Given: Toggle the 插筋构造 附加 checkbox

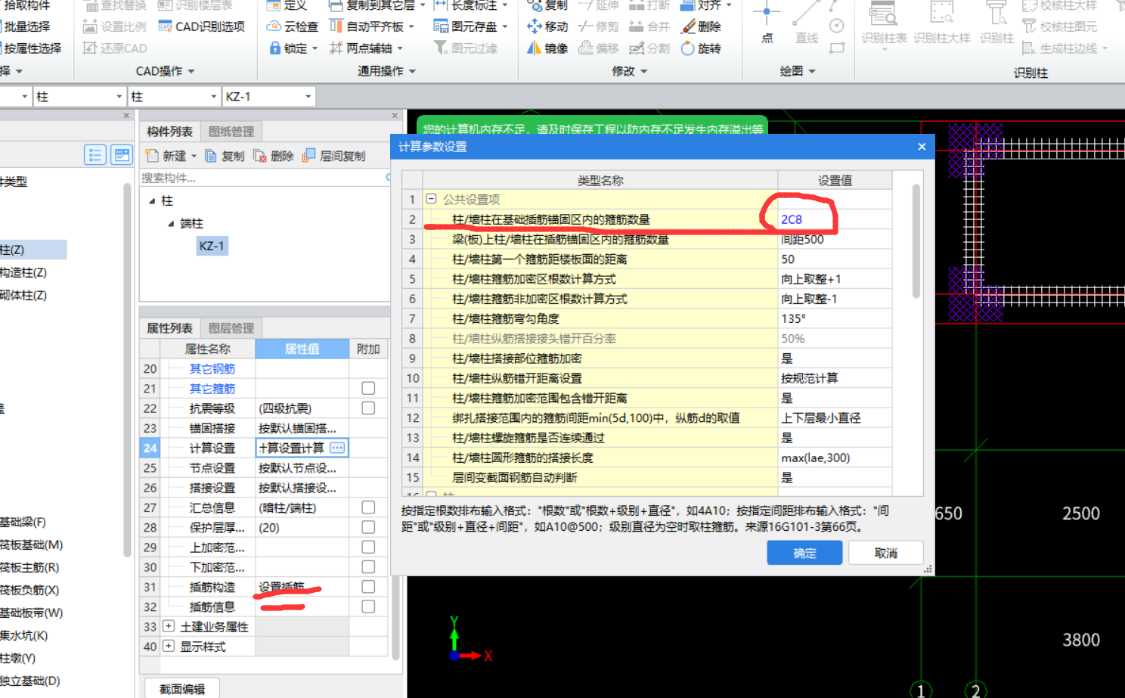Looking at the screenshot, I should (x=368, y=586).
